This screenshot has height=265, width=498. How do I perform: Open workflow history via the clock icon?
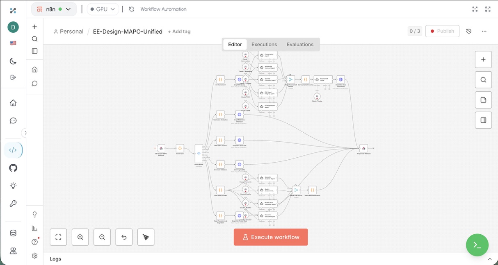pyautogui.click(x=469, y=31)
